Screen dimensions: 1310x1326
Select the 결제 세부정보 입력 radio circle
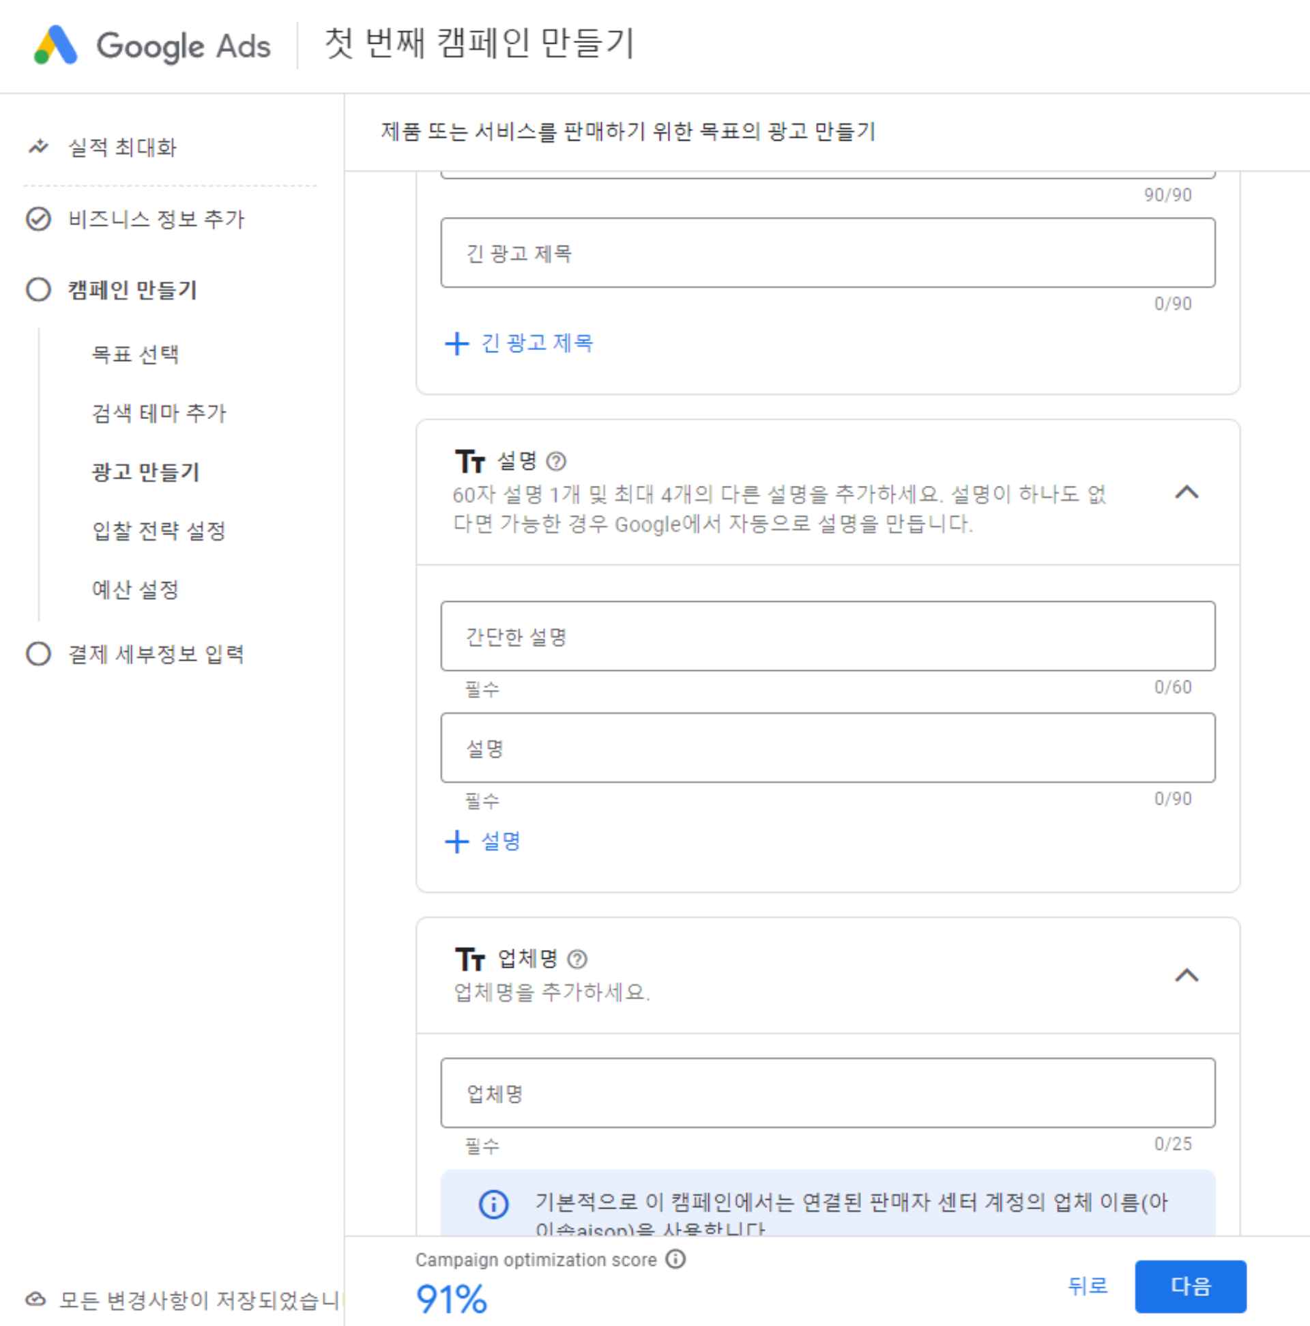[38, 654]
